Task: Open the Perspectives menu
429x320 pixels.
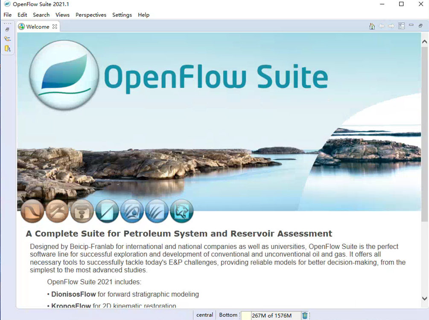Action: [x=91, y=15]
